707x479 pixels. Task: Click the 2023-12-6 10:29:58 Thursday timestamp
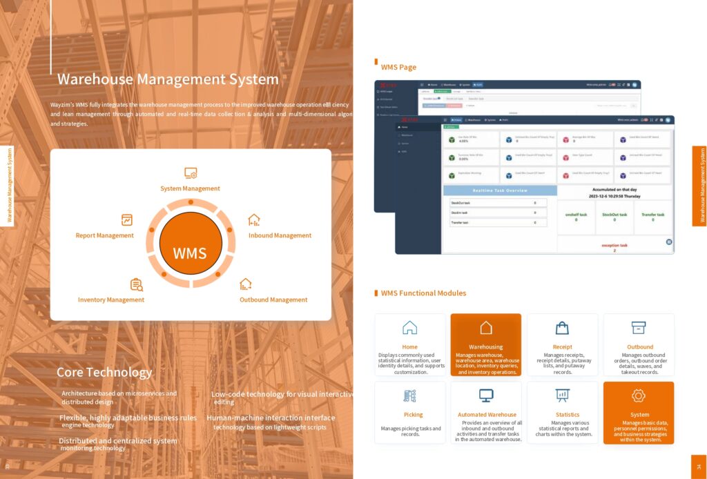614,197
